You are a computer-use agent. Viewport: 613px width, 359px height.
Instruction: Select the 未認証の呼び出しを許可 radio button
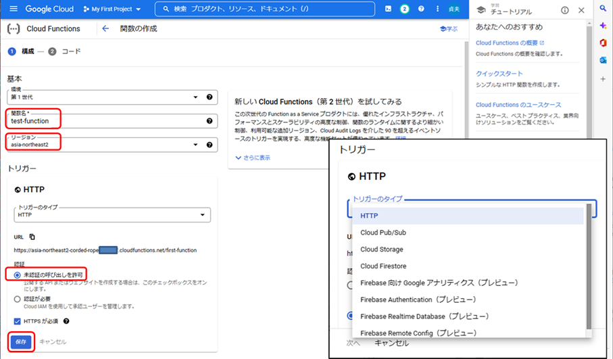[18, 275]
